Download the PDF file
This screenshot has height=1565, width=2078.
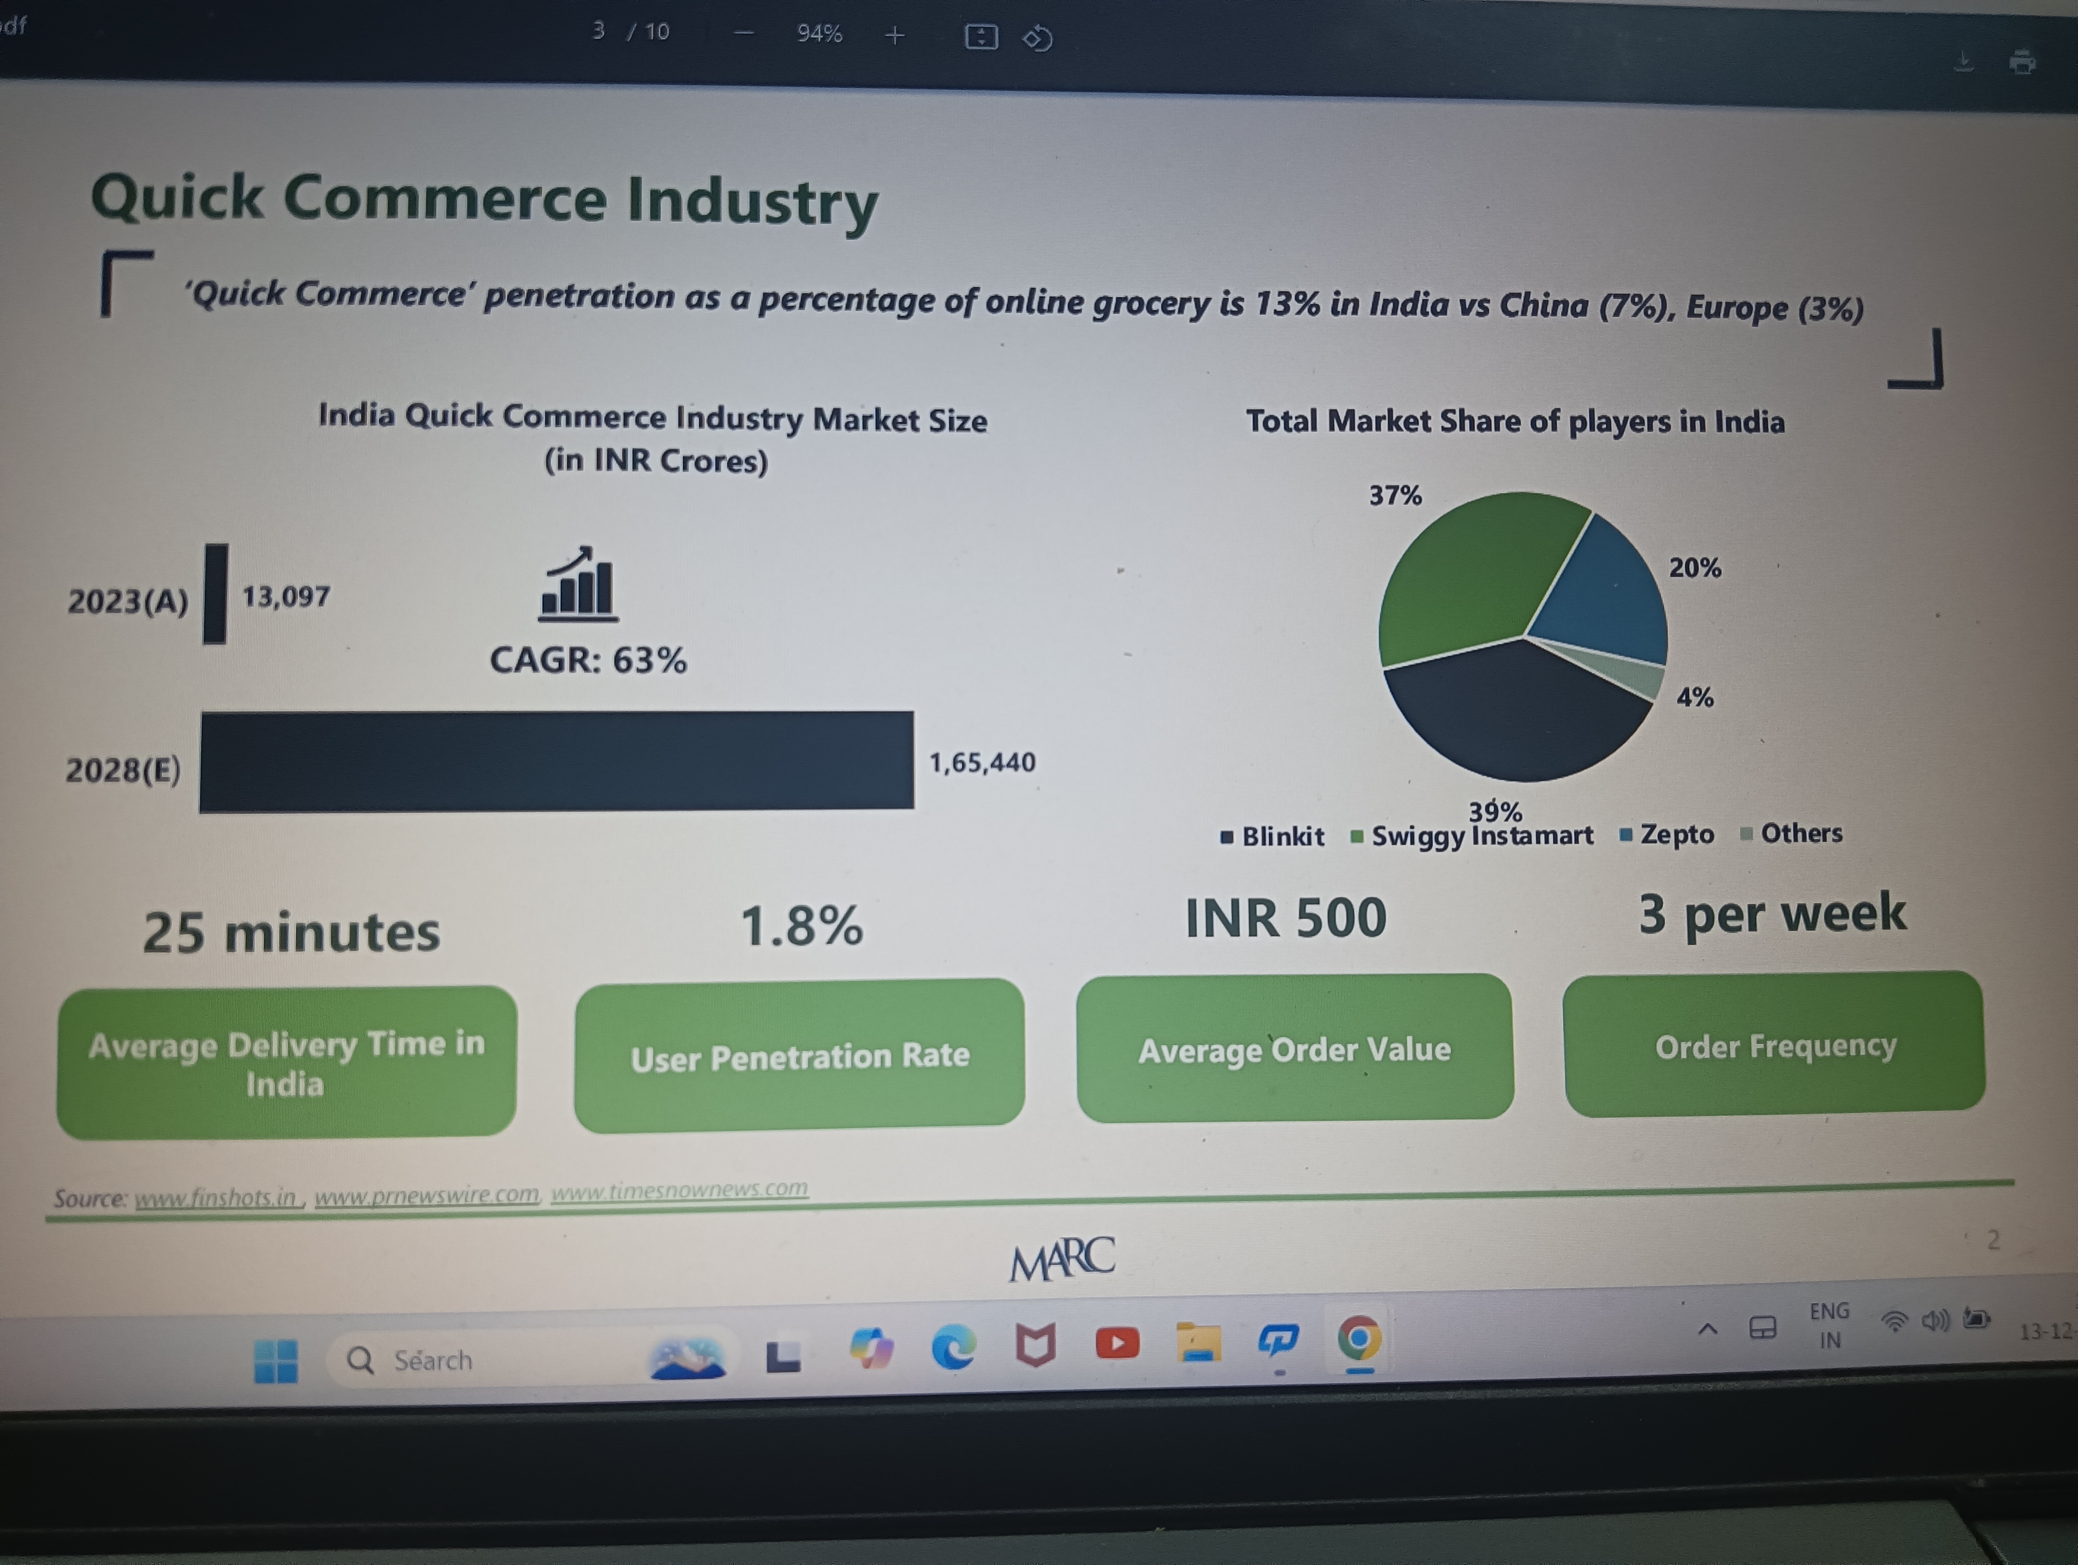coord(1962,62)
